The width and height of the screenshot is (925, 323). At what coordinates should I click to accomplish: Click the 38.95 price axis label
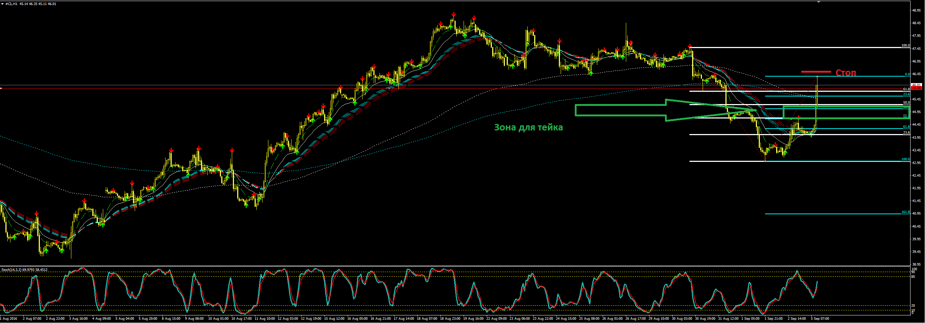click(917, 264)
